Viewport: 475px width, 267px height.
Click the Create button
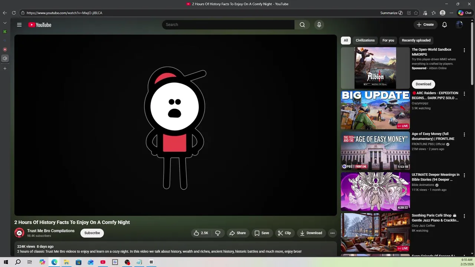click(425, 25)
